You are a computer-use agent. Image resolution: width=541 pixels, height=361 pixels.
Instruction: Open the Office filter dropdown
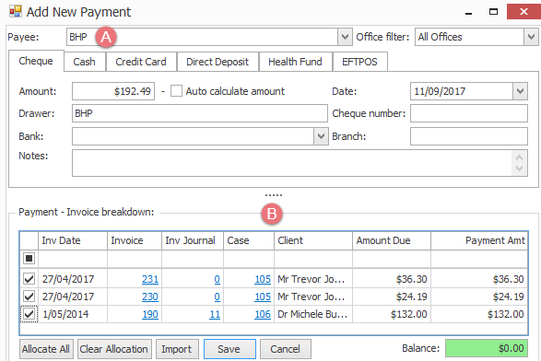(x=531, y=37)
